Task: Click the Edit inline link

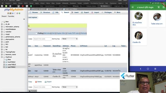Action: coord(47,33)
